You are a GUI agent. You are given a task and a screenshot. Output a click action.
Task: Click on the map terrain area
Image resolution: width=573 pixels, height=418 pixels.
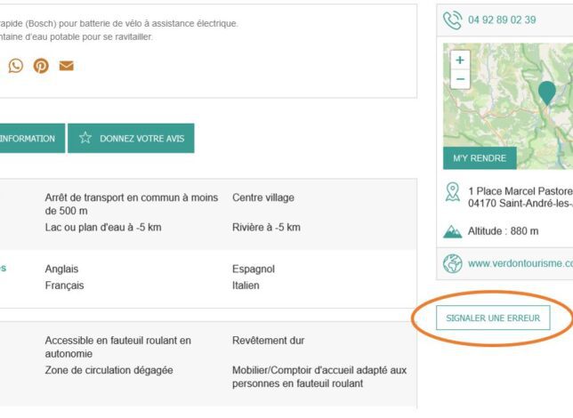point(507,116)
